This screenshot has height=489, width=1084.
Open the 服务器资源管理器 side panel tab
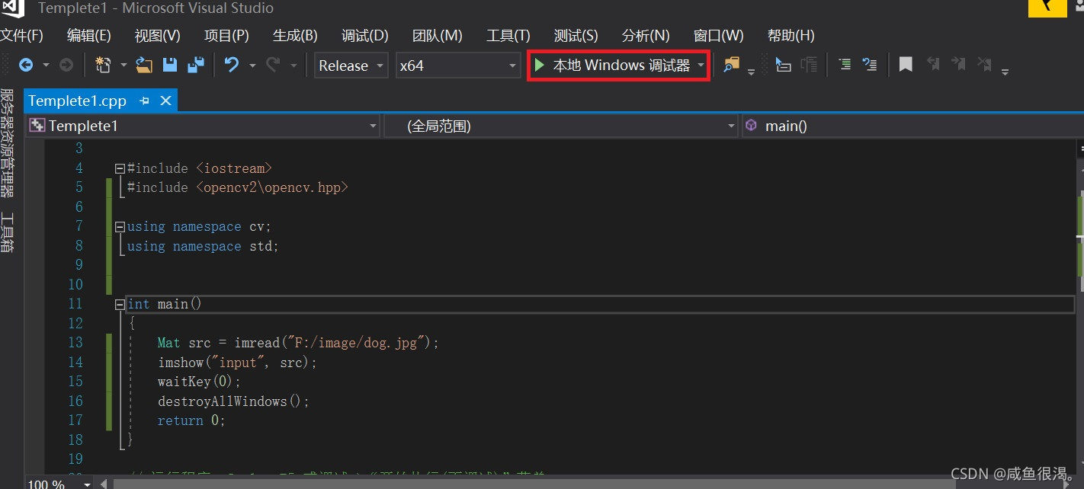(7, 142)
